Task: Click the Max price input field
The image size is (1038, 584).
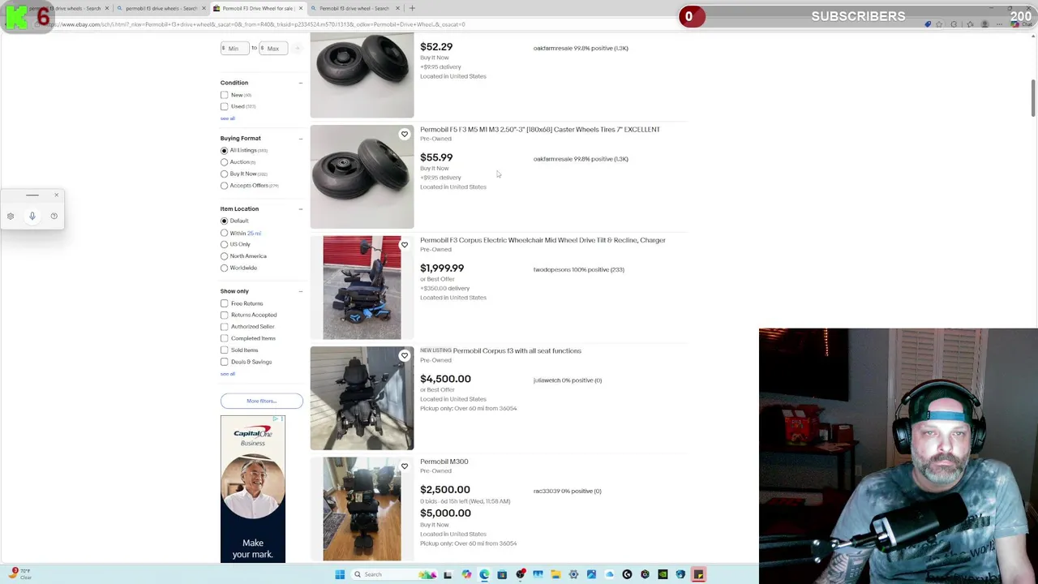Action: coord(274,48)
